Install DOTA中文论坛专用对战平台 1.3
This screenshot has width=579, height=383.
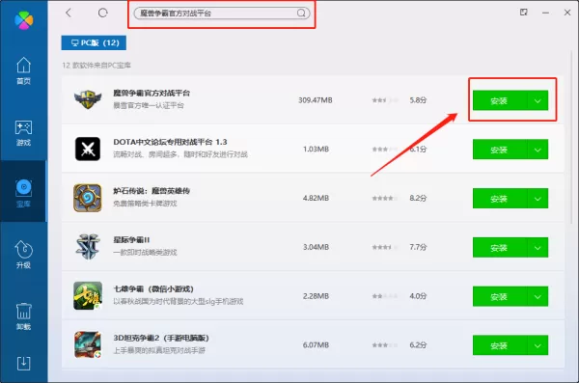[500, 150]
